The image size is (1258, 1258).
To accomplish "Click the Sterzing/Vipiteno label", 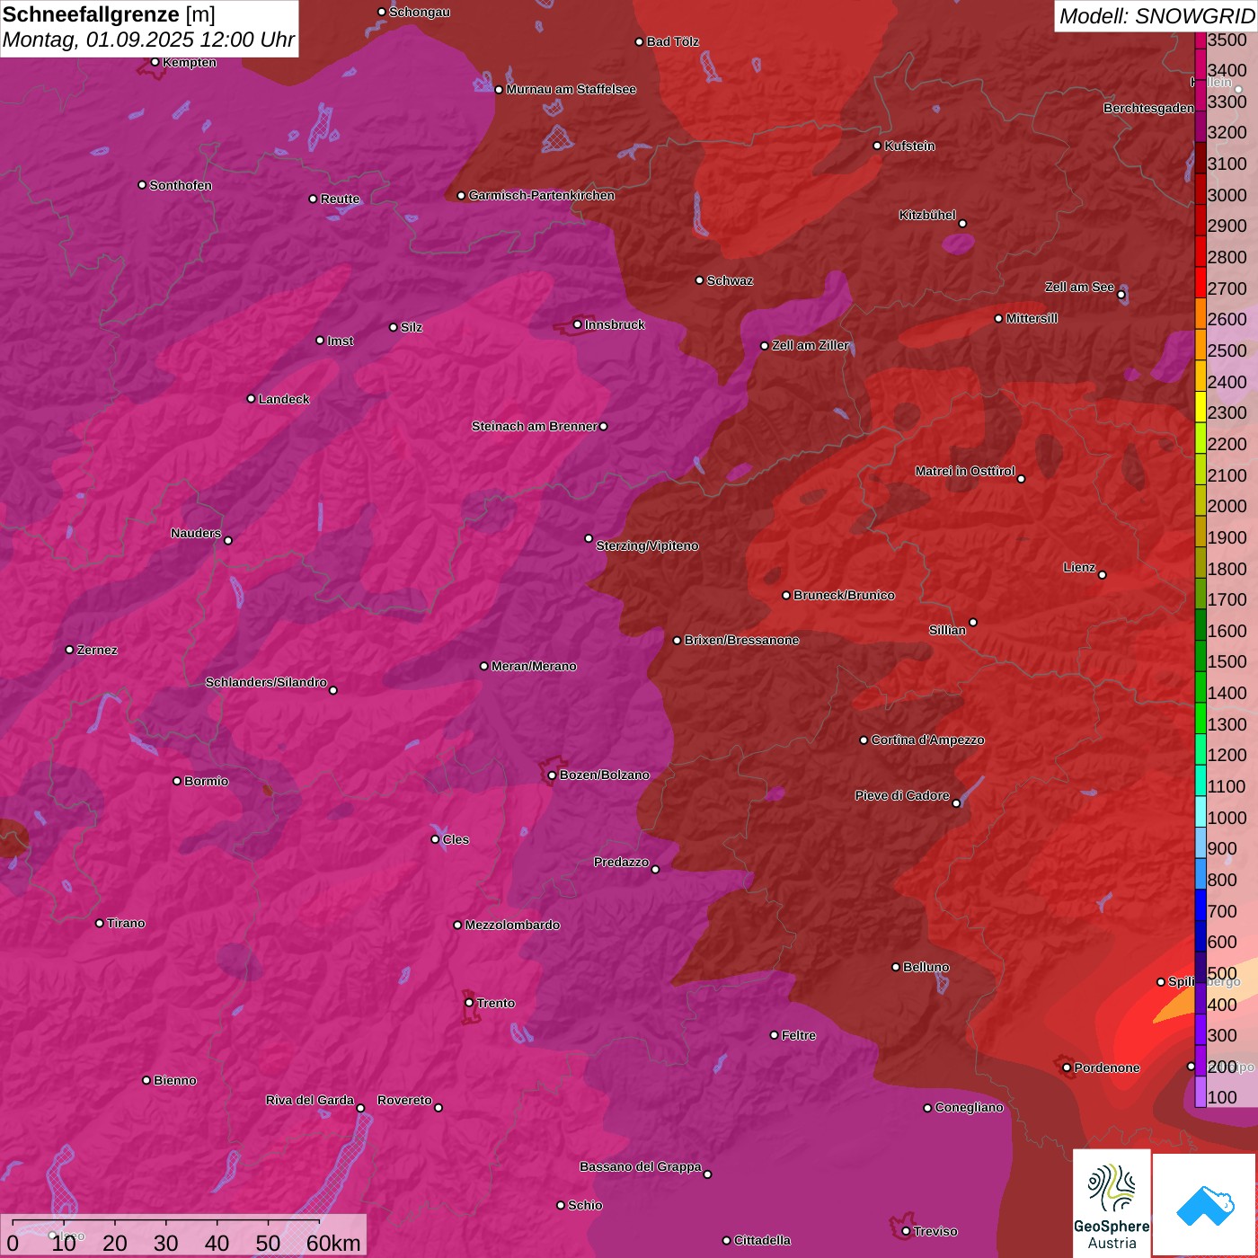I will pyautogui.click(x=647, y=545).
